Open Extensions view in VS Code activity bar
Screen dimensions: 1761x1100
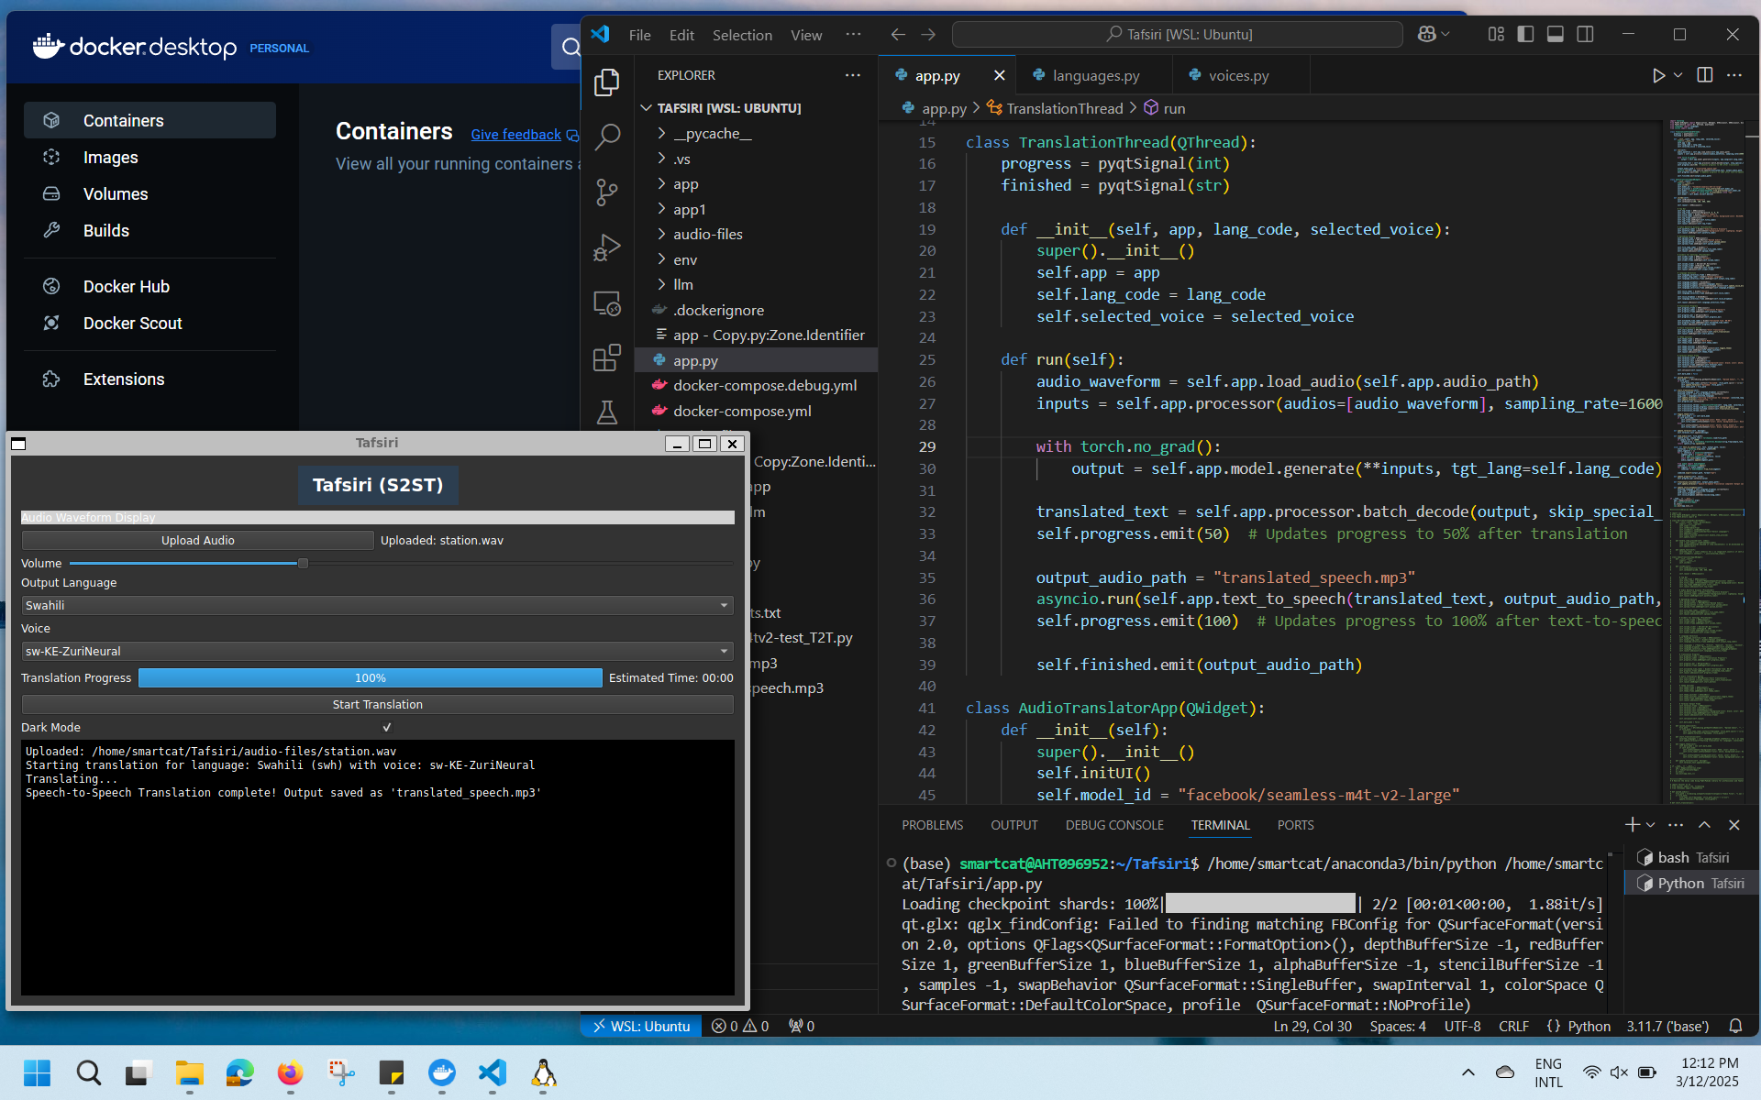click(606, 357)
